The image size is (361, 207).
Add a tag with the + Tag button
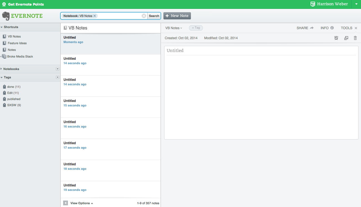pyautogui.click(x=196, y=28)
